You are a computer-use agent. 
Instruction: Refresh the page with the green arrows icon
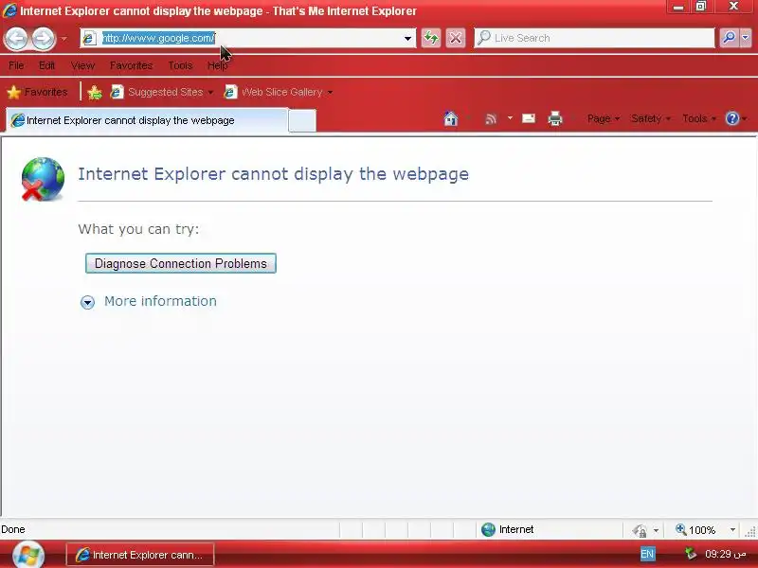(431, 38)
